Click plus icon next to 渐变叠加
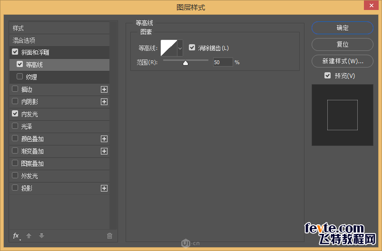Screen dimensions: 382x251 pos(104,151)
